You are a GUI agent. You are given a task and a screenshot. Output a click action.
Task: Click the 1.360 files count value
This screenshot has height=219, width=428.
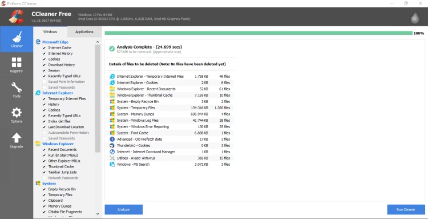(222, 107)
